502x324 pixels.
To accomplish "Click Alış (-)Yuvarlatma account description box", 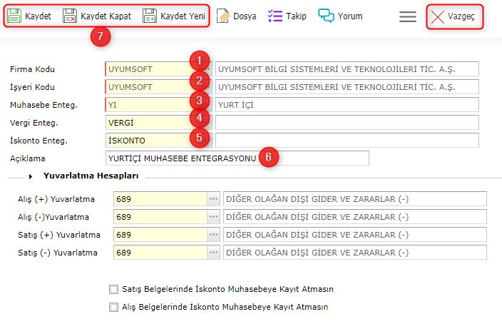I will click(355, 217).
